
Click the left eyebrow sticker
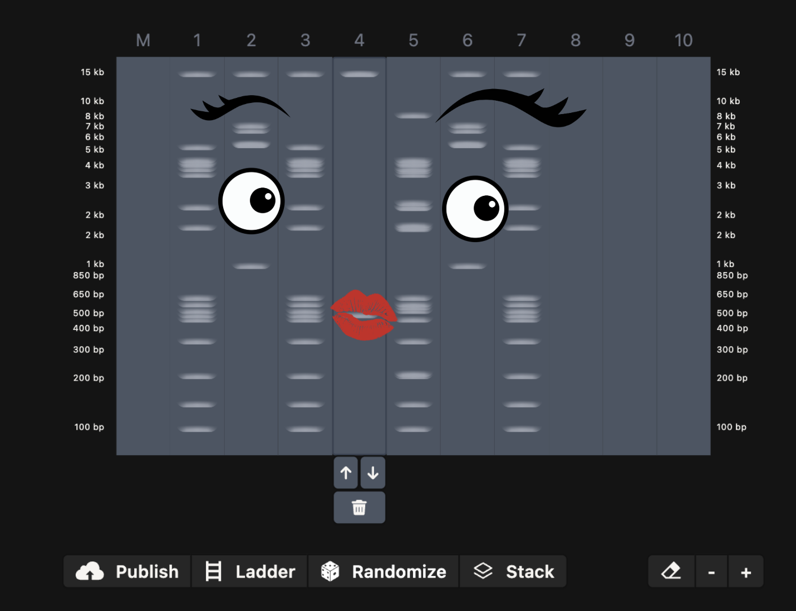coord(240,107)
